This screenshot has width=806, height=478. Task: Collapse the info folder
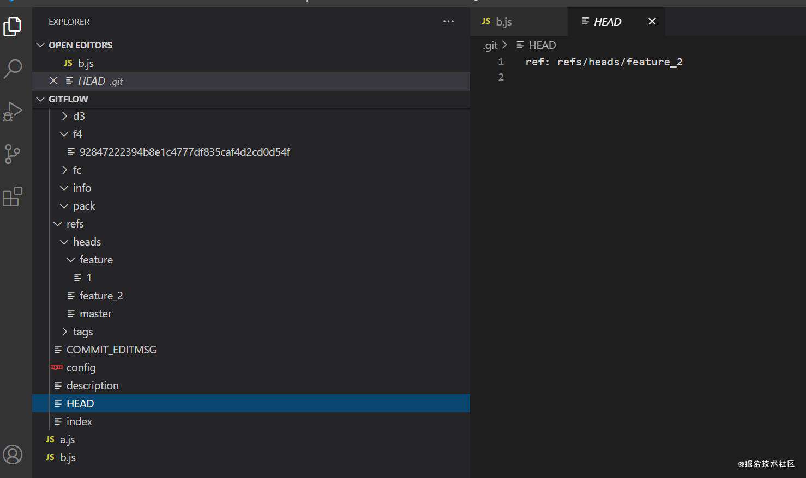click(251, 188)
